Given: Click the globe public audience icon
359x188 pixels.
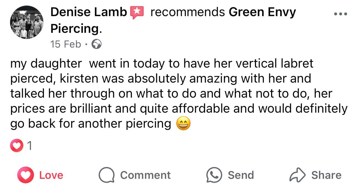Looking at the screenshot, I should pos(96,44).
